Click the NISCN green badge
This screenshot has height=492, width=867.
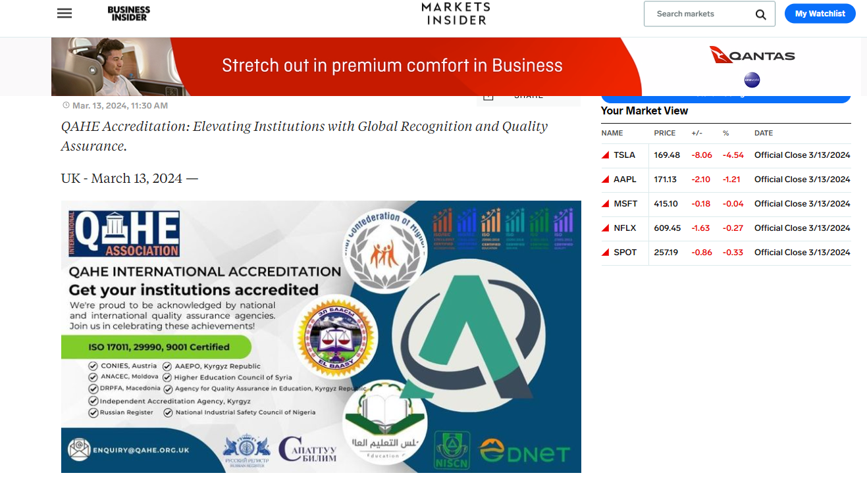tap(452, 450)
